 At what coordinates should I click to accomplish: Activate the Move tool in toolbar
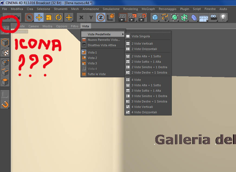tap(39, 17)
